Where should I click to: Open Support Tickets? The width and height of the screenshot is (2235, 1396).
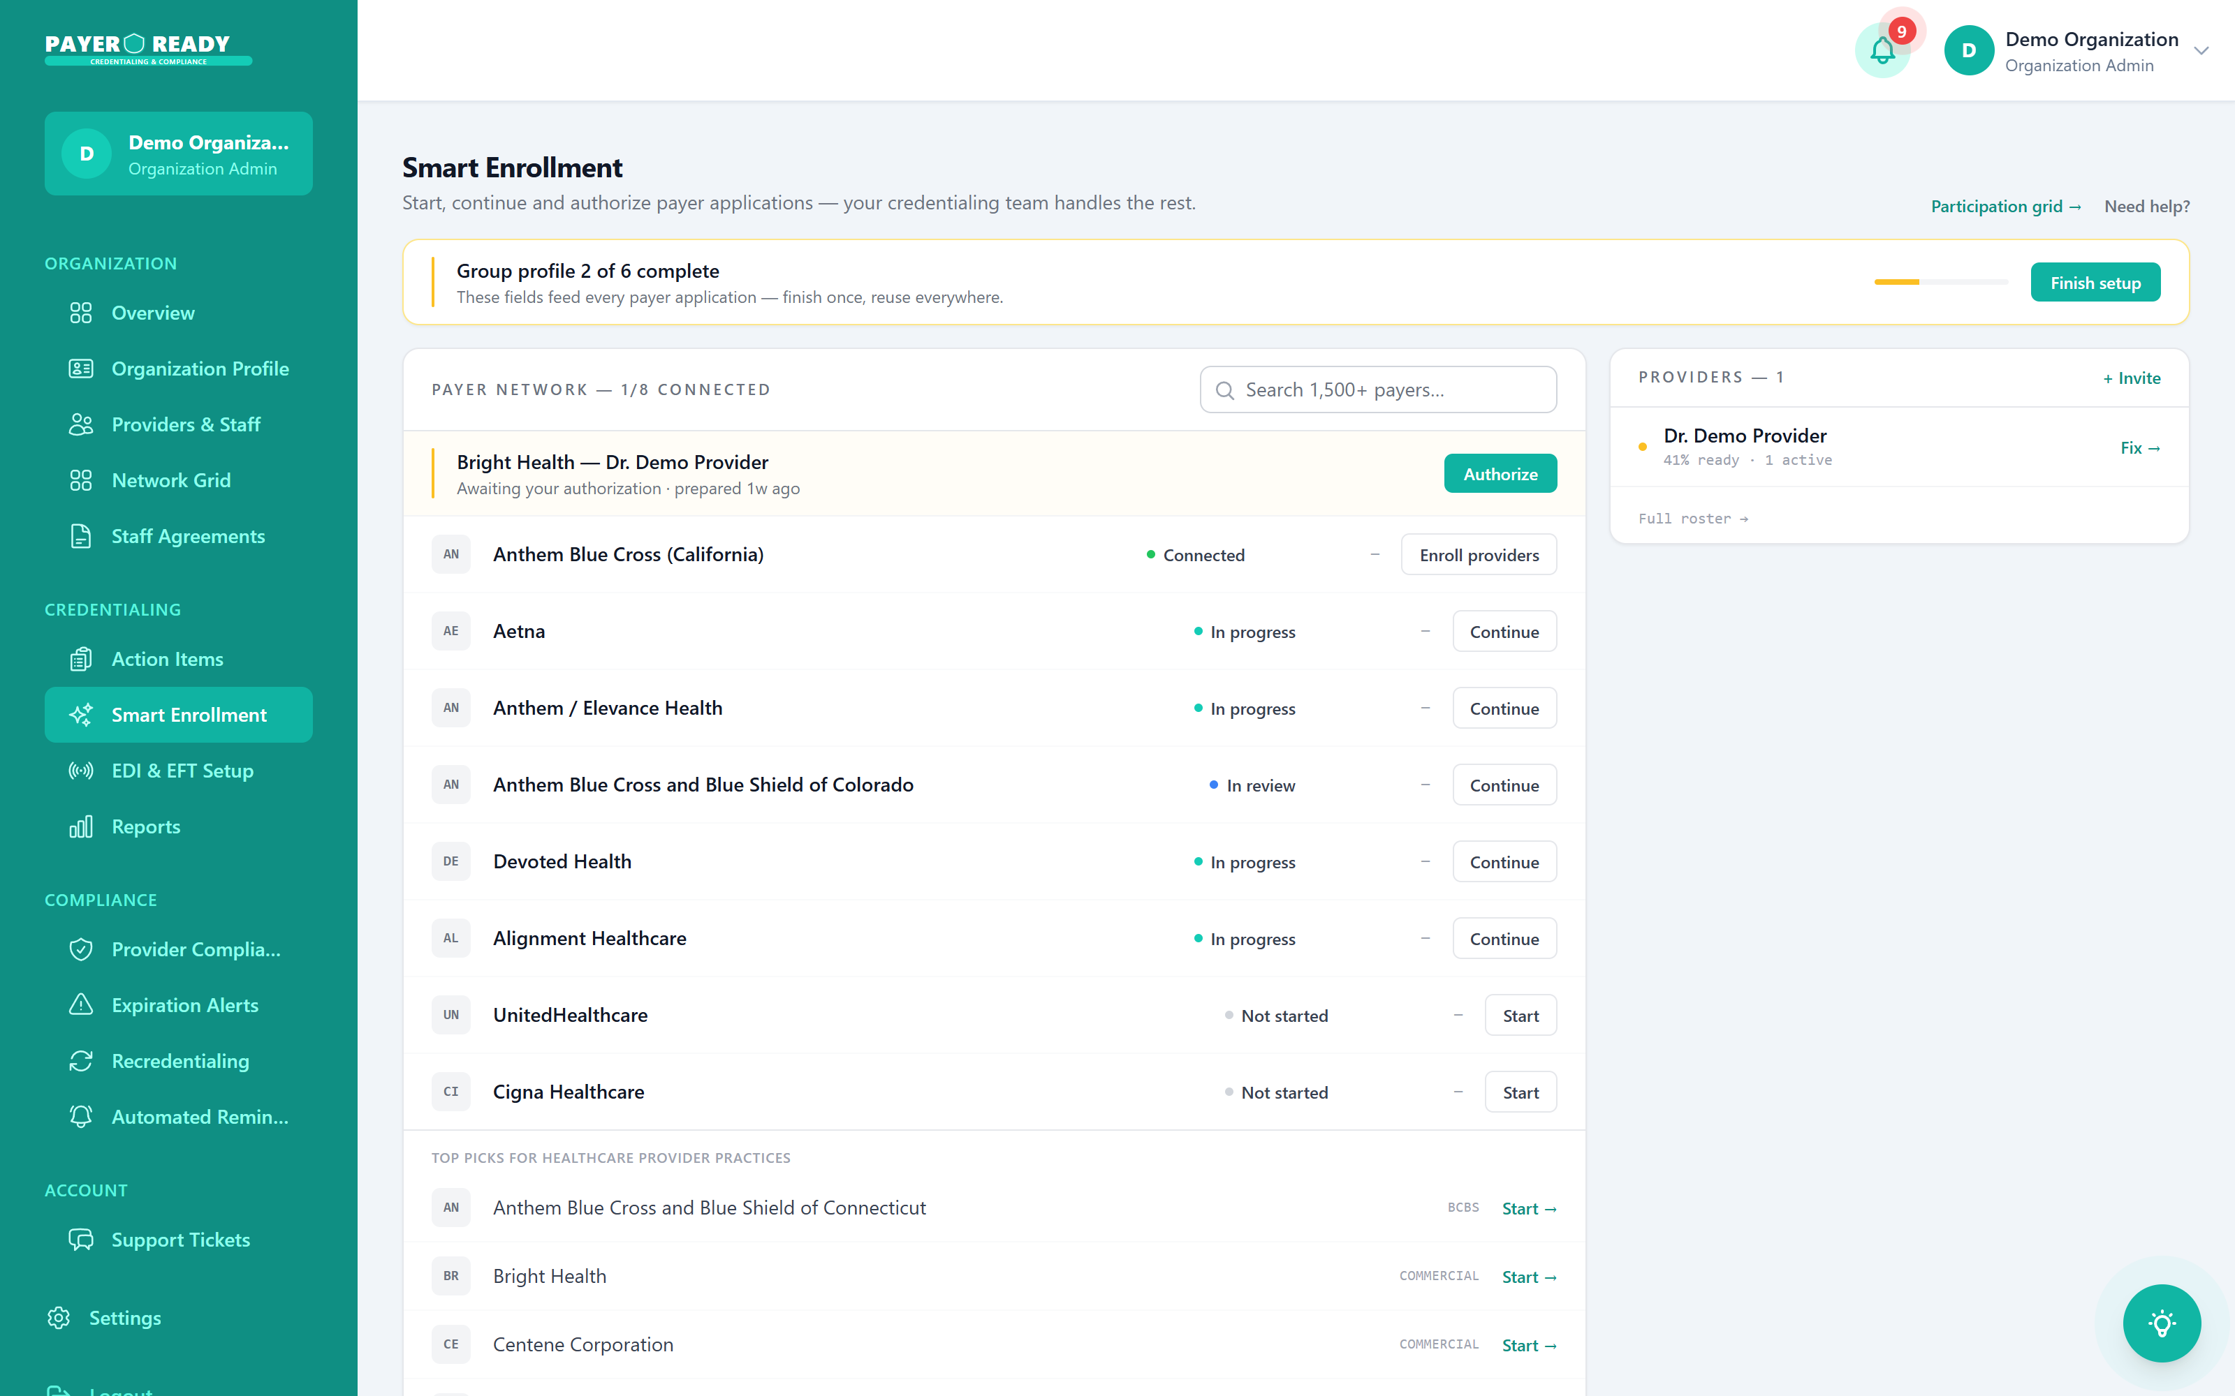pos(178,1239)
